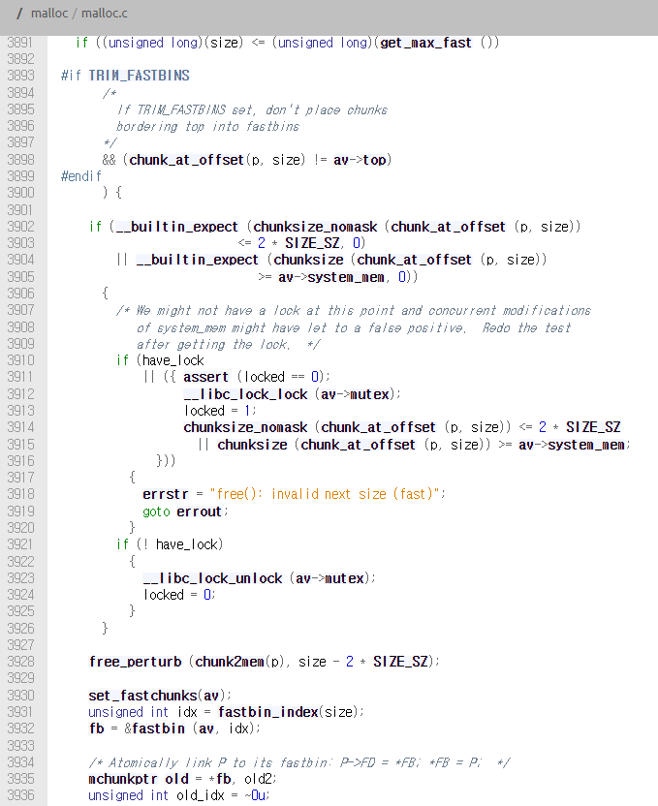This screenshot has width=658, height=806.
Task: Click "if (! have_lock)" on line 3921
Action: (170, 544)
